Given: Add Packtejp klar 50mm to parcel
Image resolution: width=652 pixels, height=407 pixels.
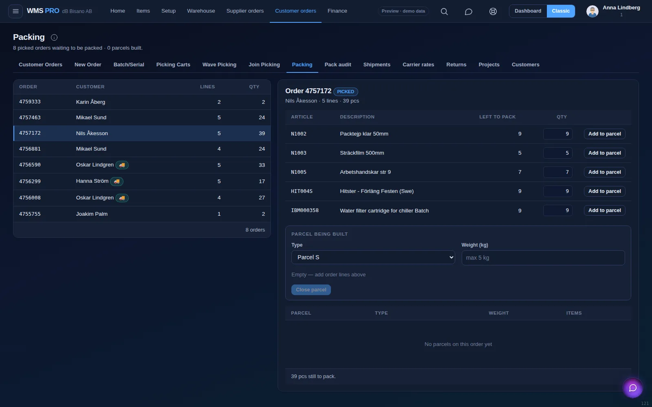Looking at the screenshot, I should coord(604,134).
